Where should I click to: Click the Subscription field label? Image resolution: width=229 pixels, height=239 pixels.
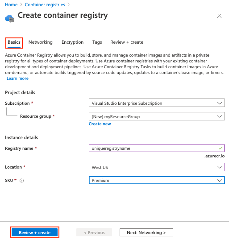17,103
